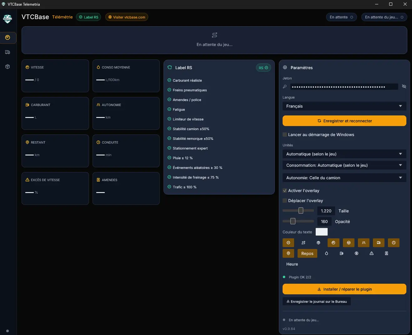Viewport: 412px width, 335px height.
Task: Click the key icon beside the token field
Action: pos(285,87)
